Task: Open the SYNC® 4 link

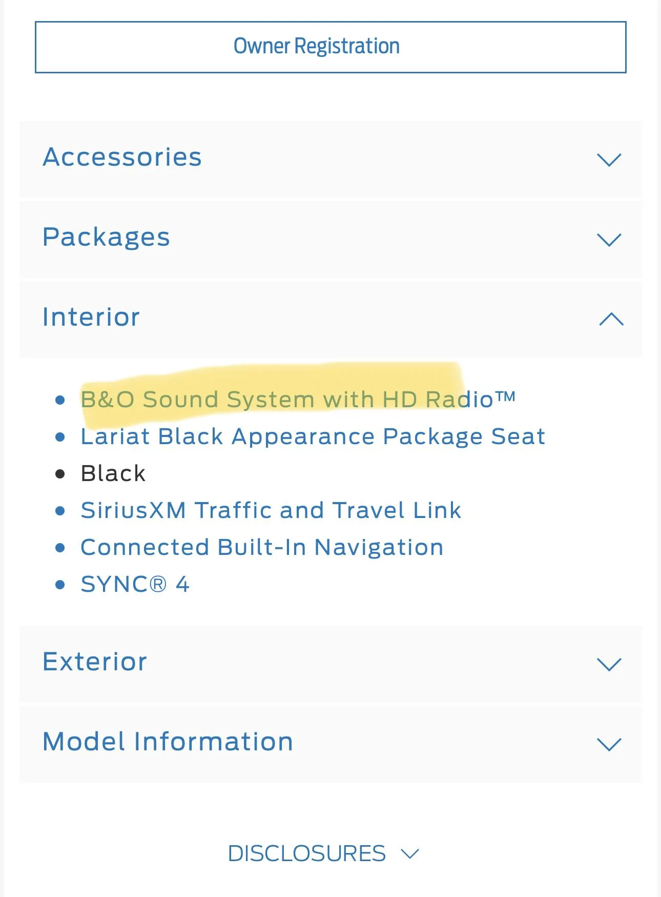Action: 135,584
